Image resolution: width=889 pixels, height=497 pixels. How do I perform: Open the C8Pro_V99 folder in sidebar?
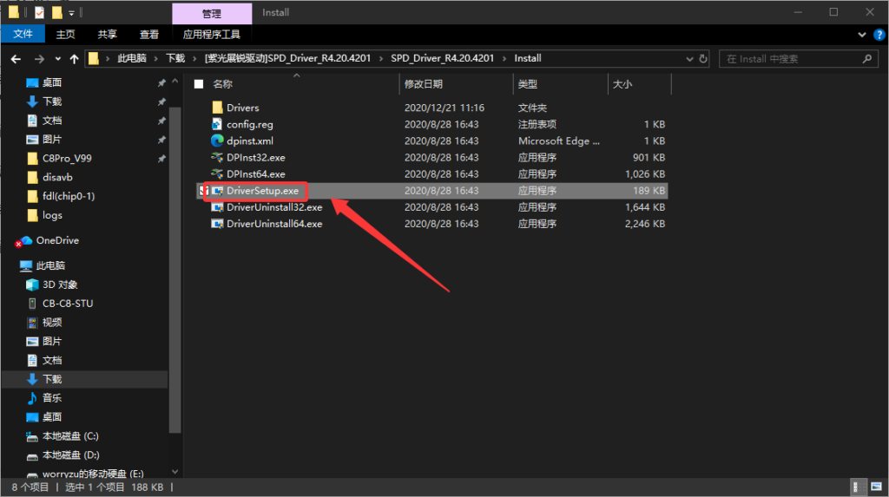coord(67,159)
